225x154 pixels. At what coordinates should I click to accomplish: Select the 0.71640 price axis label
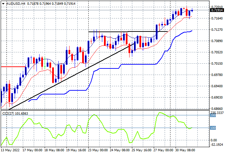click(217, 18)
